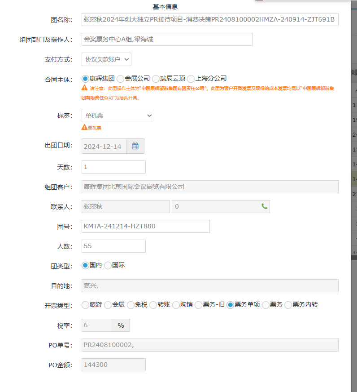This screenshot has width=357, height=392.
Task: Focus the 团号 group number field
Action: click(x=145, y=226)
